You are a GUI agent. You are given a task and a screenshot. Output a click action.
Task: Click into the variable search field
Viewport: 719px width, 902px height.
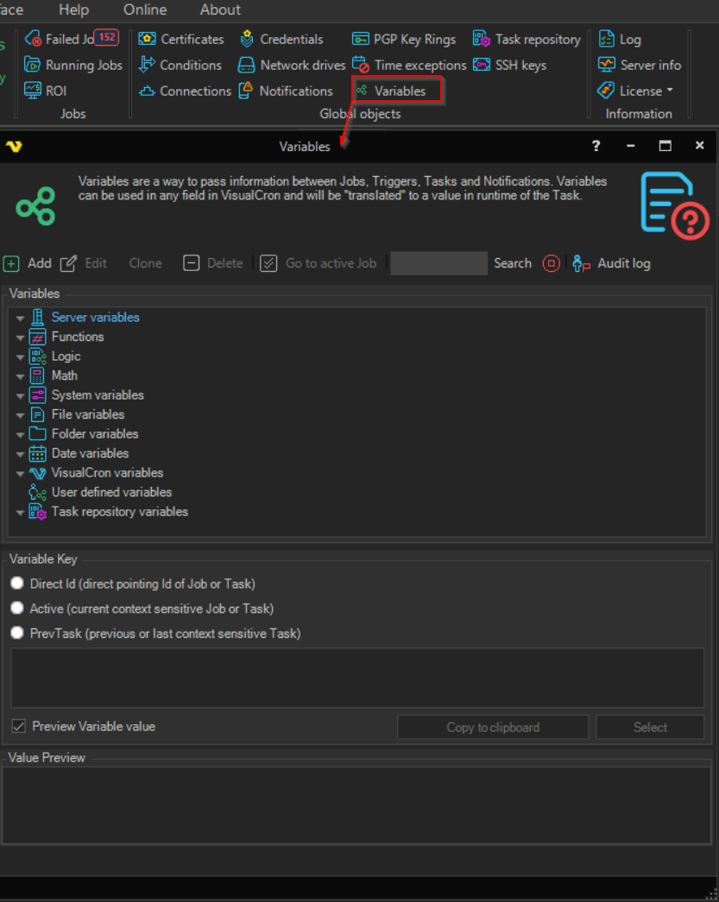(x=438, y=263)
